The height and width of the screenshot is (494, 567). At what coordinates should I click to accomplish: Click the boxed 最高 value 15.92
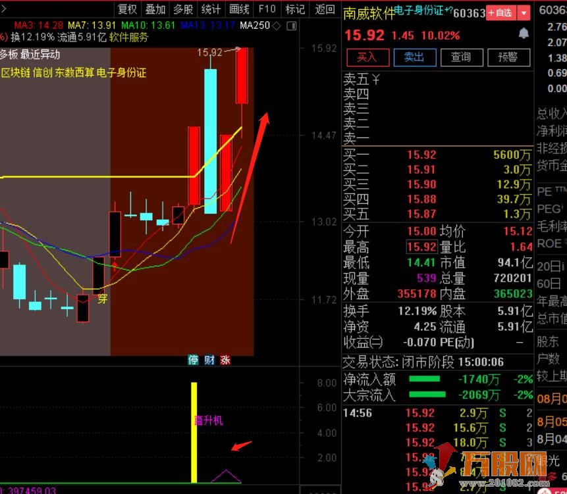click(421, 247)
